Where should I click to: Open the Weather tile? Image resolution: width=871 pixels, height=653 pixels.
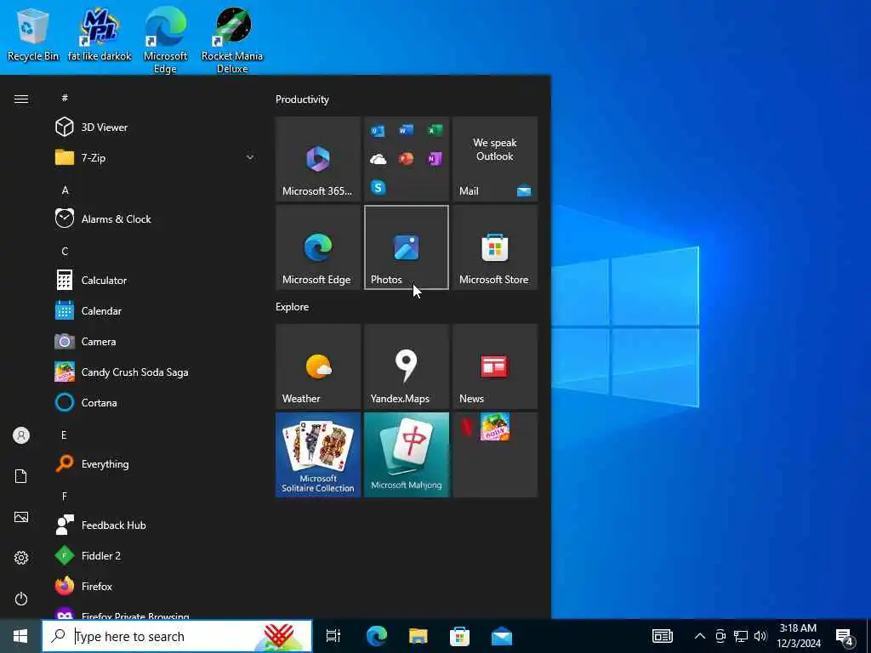318,366
